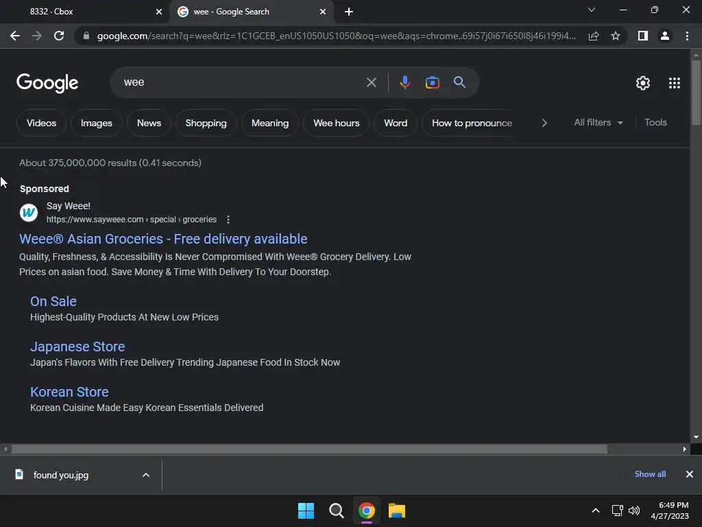Open the Chrome profile icon
702x527 pixels.
coord(665,36)
